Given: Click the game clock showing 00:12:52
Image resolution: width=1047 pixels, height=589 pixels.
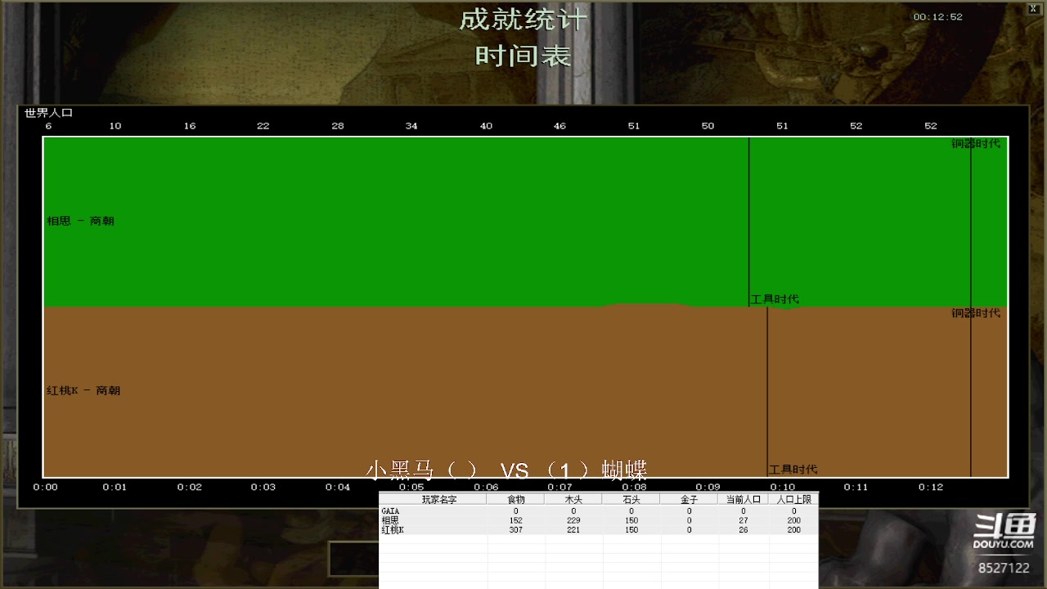Looking at the screenshot, I should (938, 16).
